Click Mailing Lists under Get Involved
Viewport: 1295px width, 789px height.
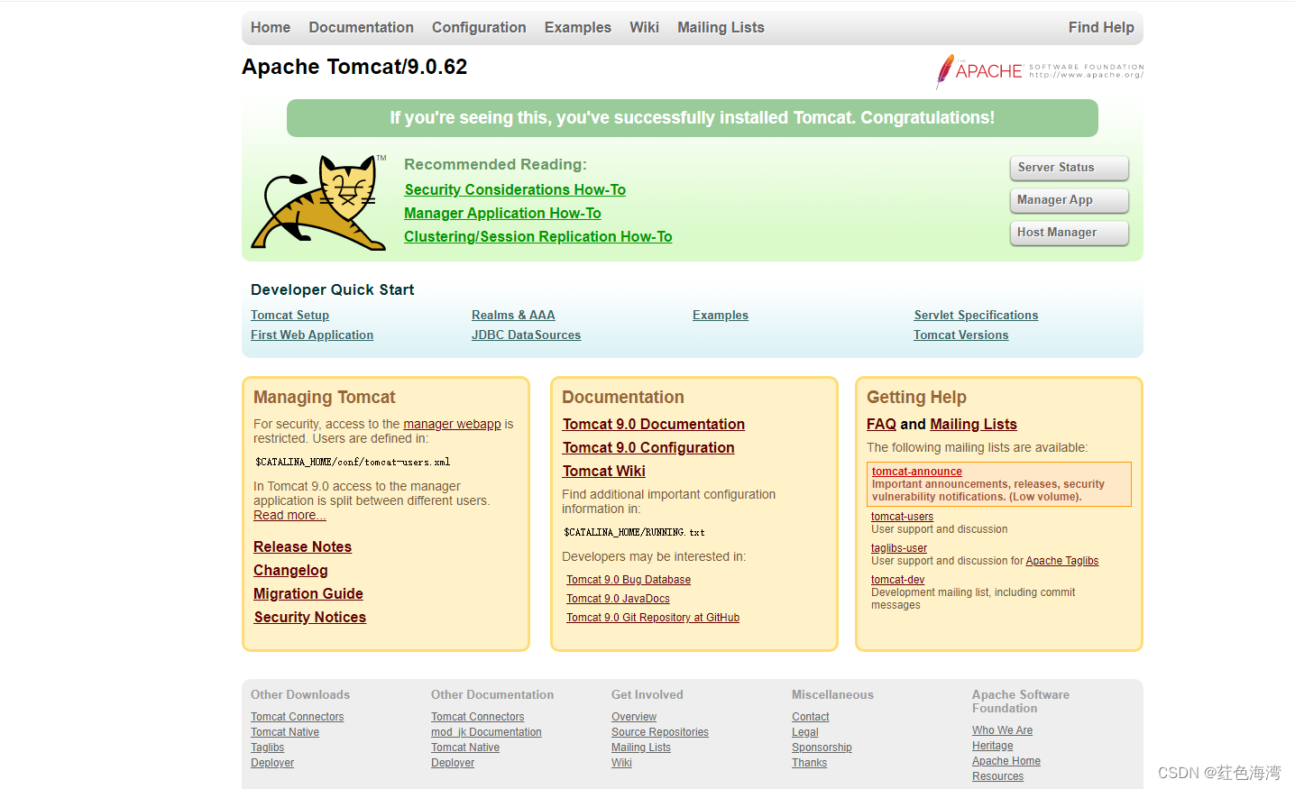[641, 748]
